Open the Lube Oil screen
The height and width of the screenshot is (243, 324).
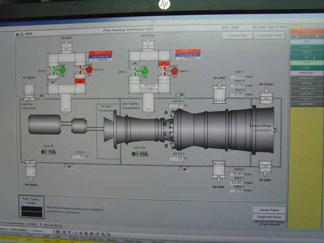click(307, 99)
